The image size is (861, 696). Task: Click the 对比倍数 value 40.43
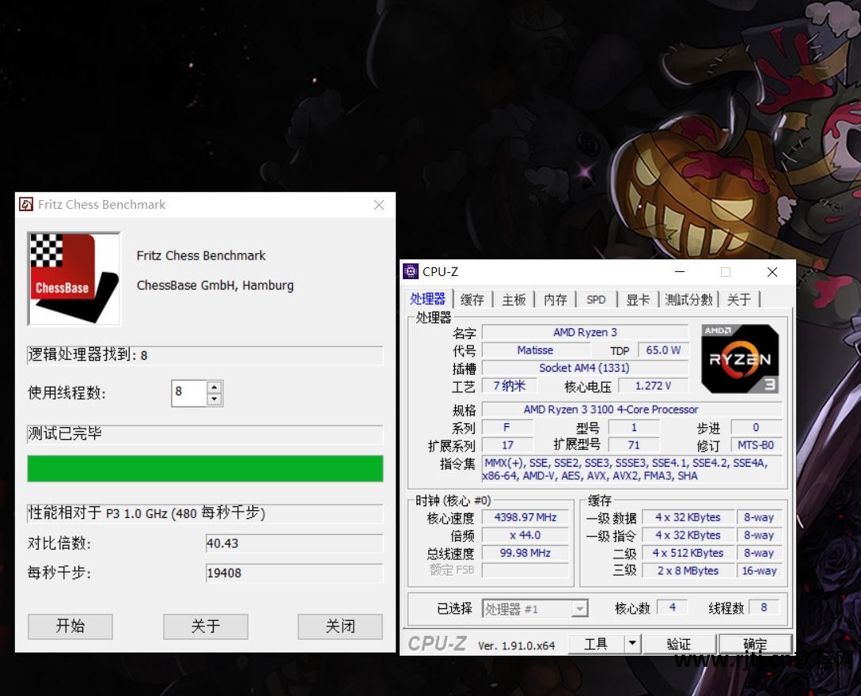pyautogui.click(x=294, y=543)
